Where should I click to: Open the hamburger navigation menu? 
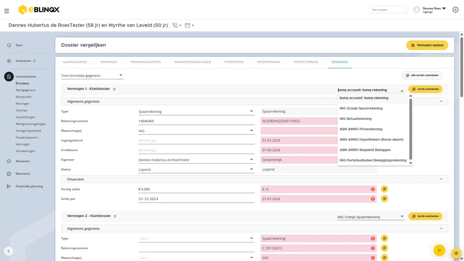coord(7,11)
